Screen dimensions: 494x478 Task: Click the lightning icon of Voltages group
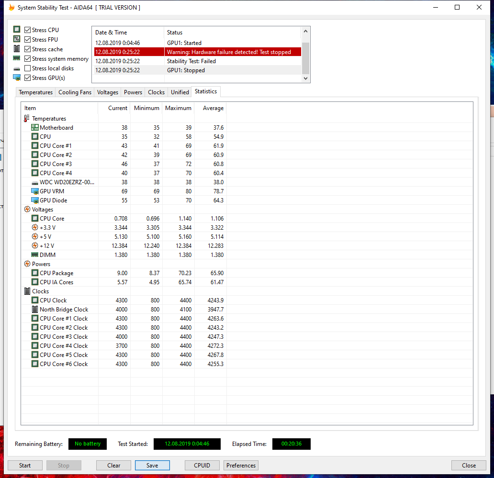(27, 209)
